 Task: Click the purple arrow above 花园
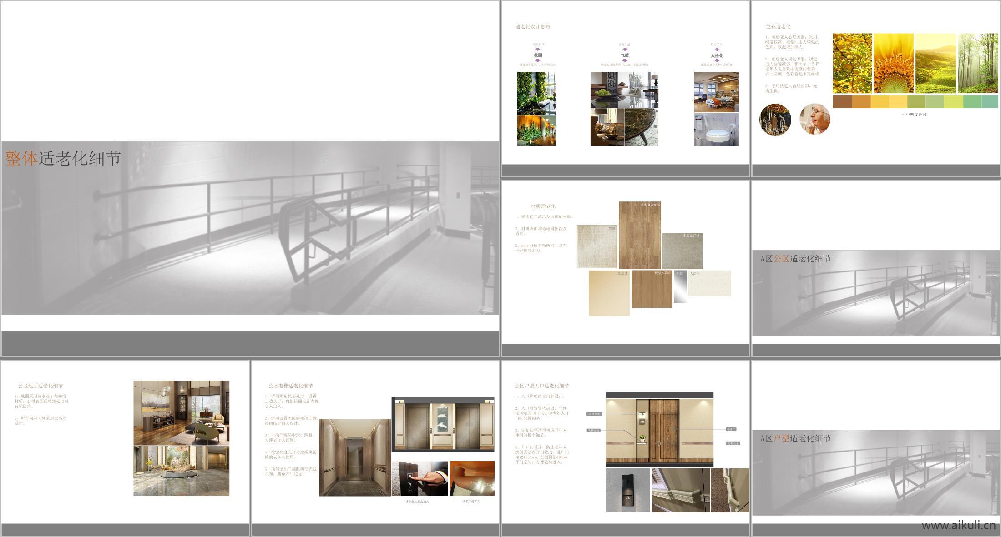pyautogui.click(x=537, y=50)
